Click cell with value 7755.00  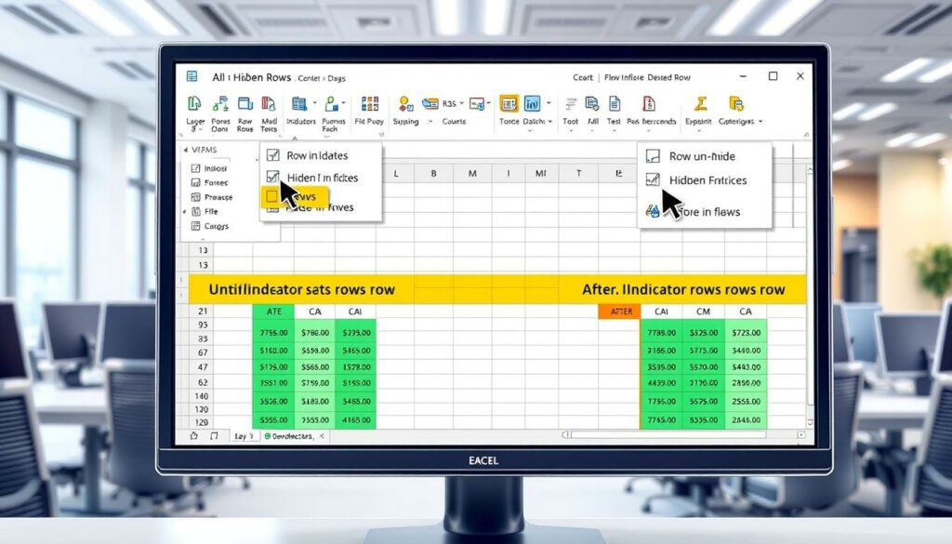(274, 333)
